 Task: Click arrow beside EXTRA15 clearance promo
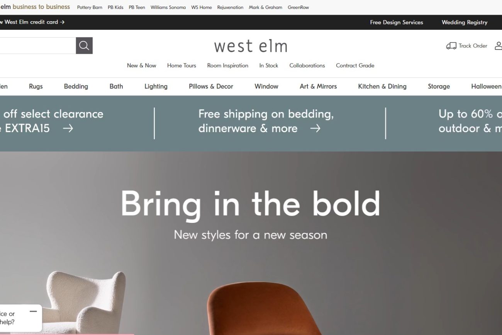(x=68, y=128)
